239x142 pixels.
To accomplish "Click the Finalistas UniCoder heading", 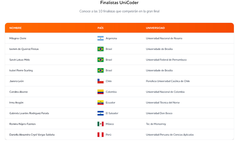I will 119,3.
